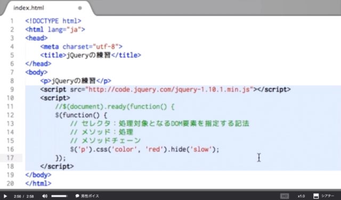Image resolution: width=341 pixels, height=200 pixels.
Task: Click line number 17 in the gutter
Action: tap(10, 158)
